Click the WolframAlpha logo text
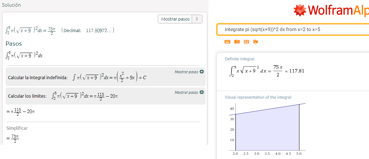The height and width of the screenshot is (159, 369). point(338,10)
